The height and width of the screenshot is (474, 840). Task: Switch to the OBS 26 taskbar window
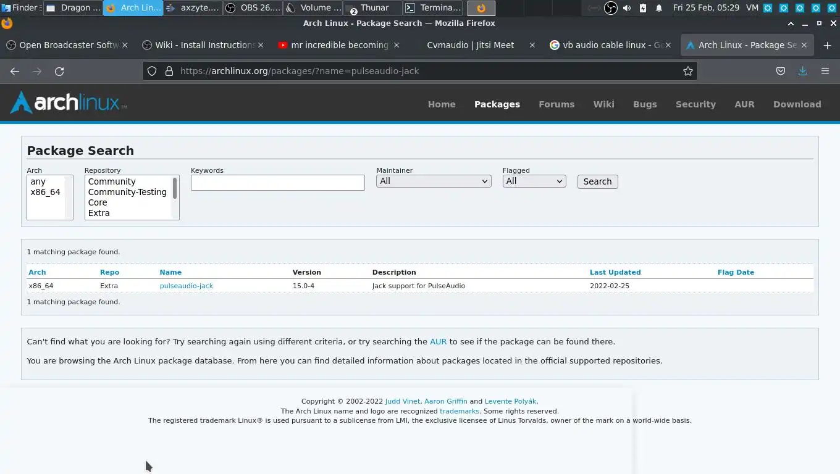[253, 8]
